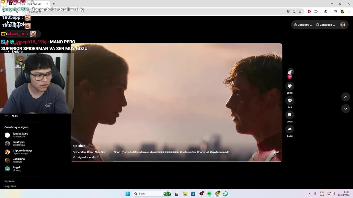Open the 'Empresa' footer link

9,181
